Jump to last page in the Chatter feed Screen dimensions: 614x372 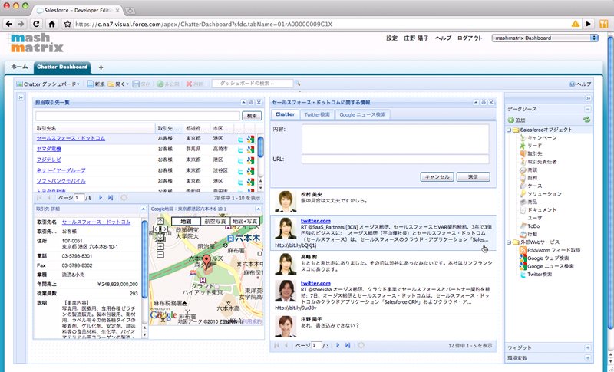(348, 345)
